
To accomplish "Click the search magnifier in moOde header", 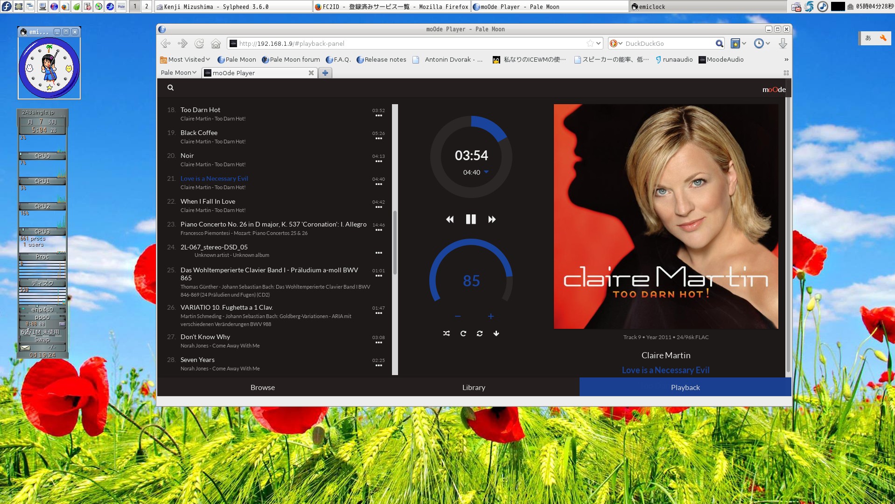I will (170, 88).
